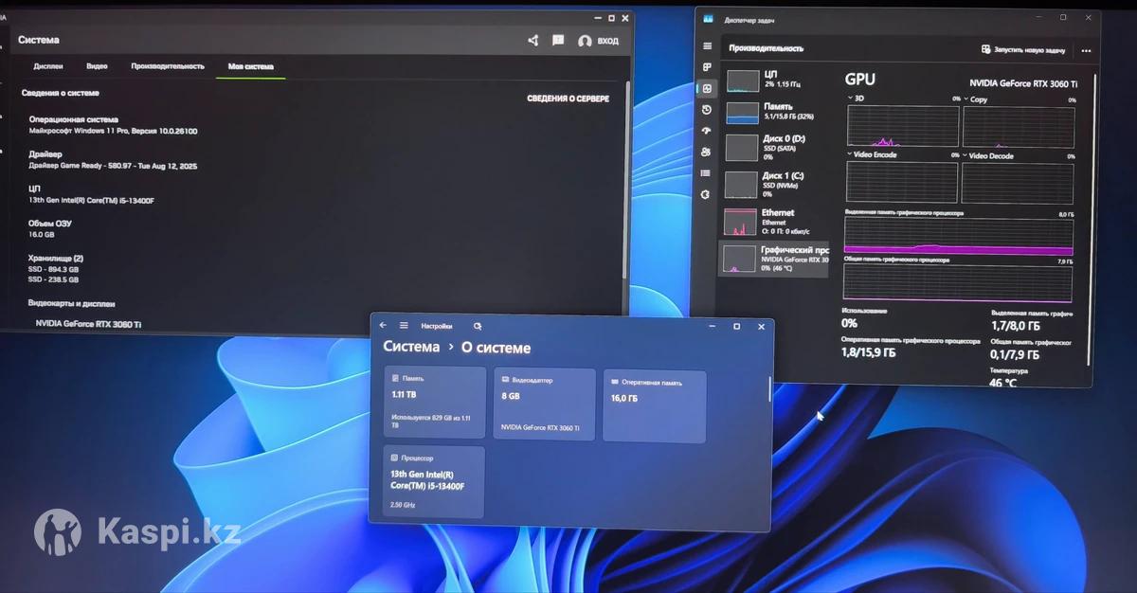
Task: Open the Settings window navigation hamburger menu
Action: (404, 326)
